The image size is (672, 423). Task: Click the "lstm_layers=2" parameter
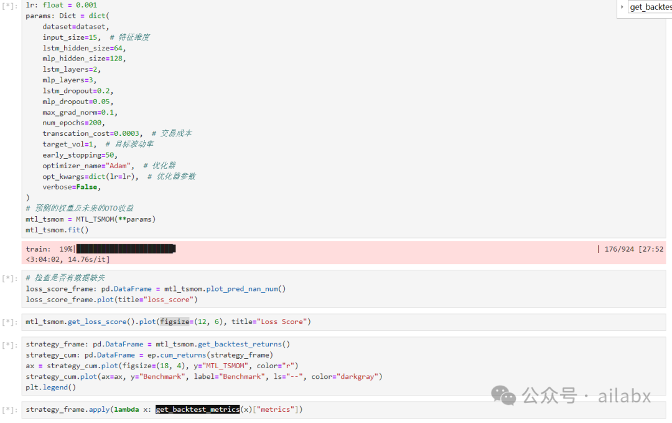(70, 70)
